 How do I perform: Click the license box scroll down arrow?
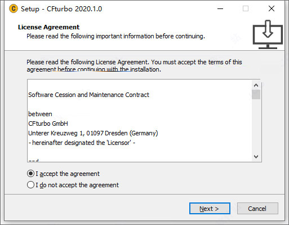tap(256, 156)
